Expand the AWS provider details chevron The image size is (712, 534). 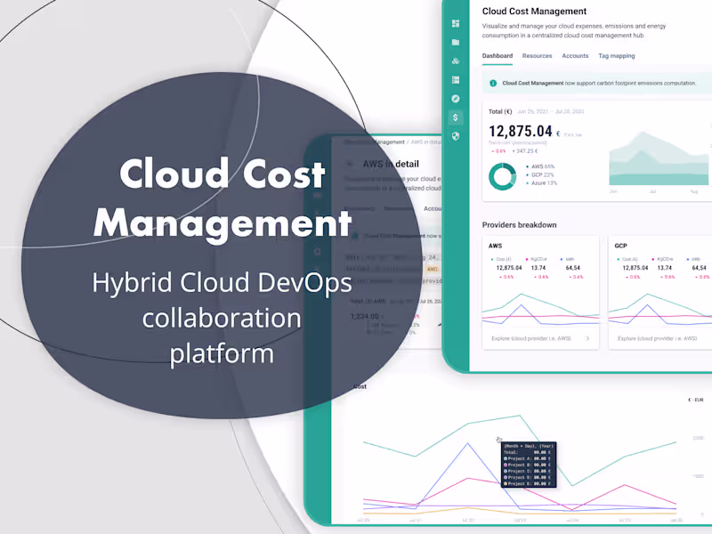(x=587, y=338)
